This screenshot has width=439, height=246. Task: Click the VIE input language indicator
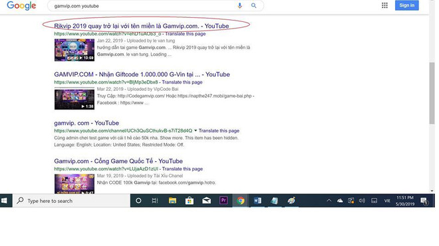point(387,201)
